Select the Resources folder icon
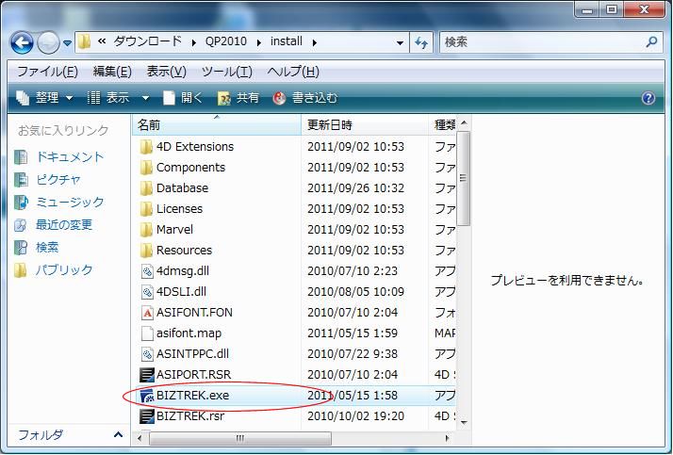Screen dimensions: 673x455 point(146,250)
